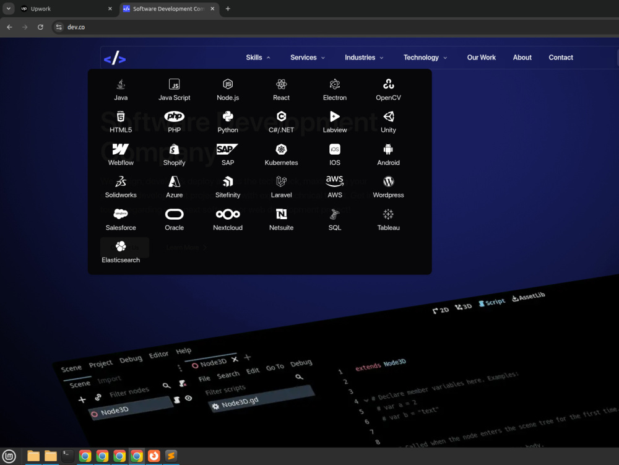Select the C#/.NET icon

tap(282, 116)
